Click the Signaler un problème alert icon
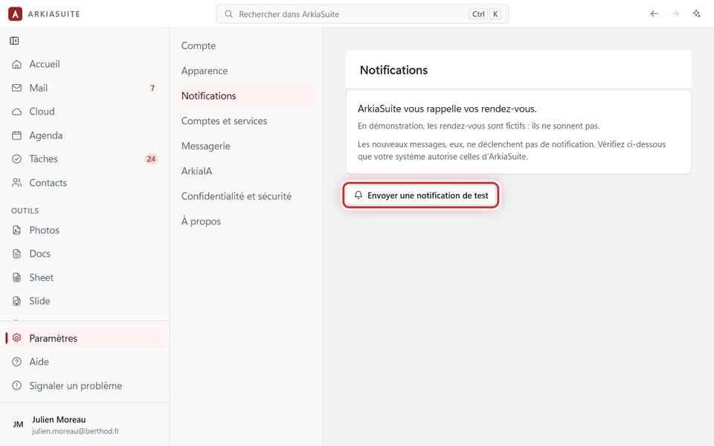The height and width of the screenshot is (446, 714). pos(17,386)
